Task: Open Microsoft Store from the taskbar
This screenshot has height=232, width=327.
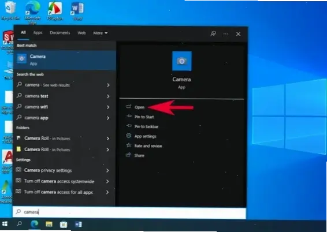Action: pyautogui.click(x=64, y=224)
